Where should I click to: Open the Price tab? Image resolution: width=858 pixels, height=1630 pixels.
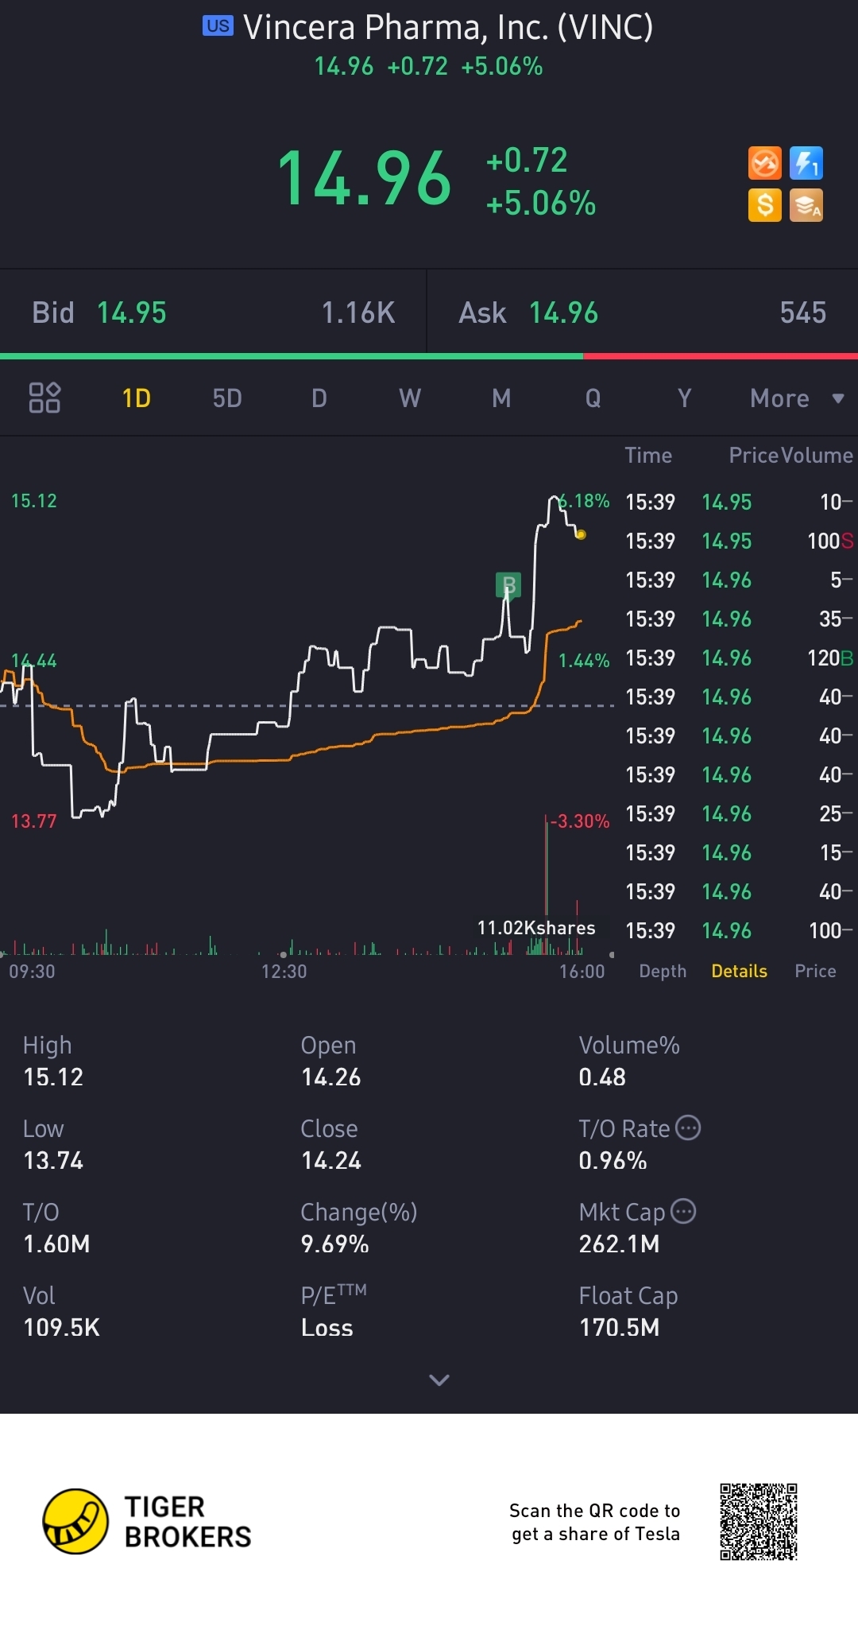(x=815, y=971)
